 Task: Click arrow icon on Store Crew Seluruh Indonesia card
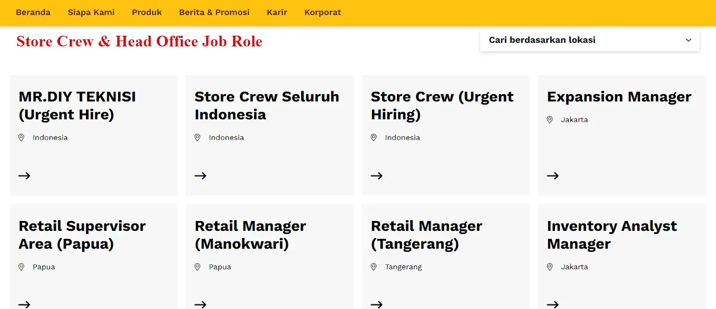200,176
